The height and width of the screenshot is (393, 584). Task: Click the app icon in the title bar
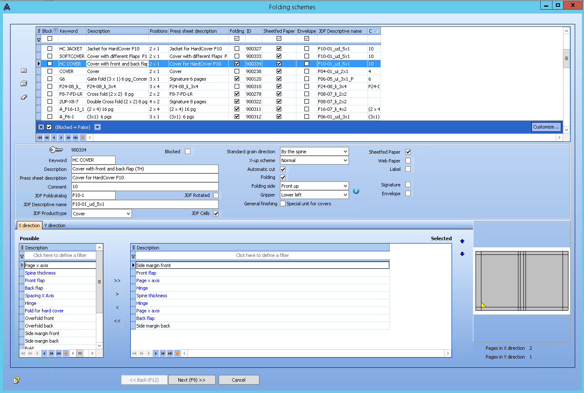point(7,7)
